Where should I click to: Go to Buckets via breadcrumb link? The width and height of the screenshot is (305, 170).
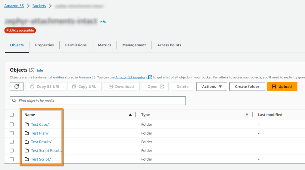(39, 6)
